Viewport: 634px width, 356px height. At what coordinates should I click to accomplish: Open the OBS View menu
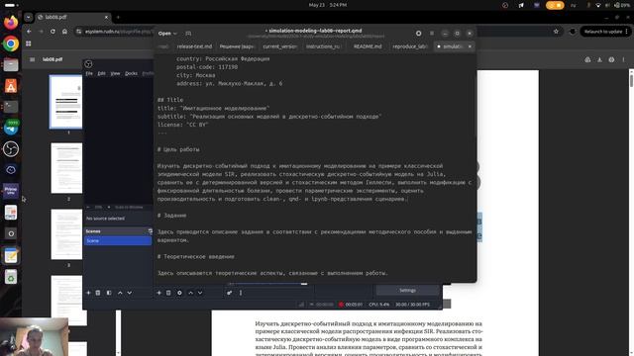[115, 73]
